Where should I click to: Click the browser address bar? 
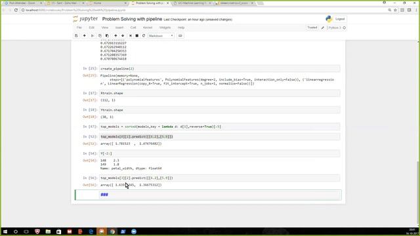[x=203, y=10]
